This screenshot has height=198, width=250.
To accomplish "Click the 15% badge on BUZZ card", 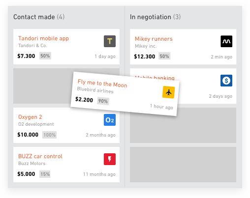I will coord(45,174).
